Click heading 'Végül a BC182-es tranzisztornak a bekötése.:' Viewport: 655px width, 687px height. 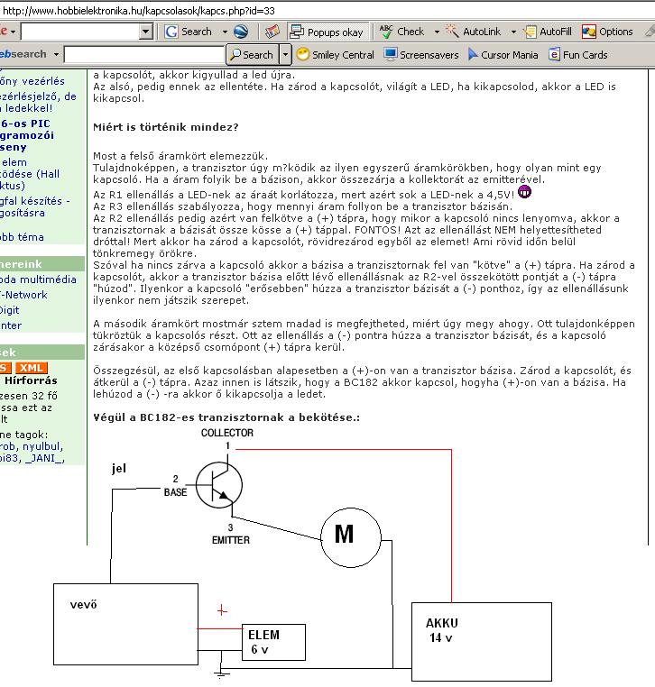[226, 417]
